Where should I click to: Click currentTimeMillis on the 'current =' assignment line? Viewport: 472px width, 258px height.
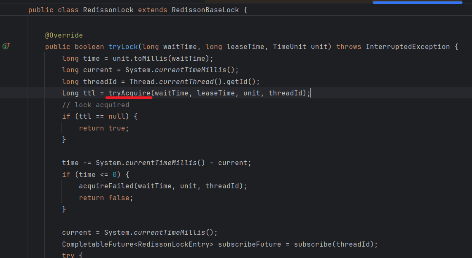[170, 232]
